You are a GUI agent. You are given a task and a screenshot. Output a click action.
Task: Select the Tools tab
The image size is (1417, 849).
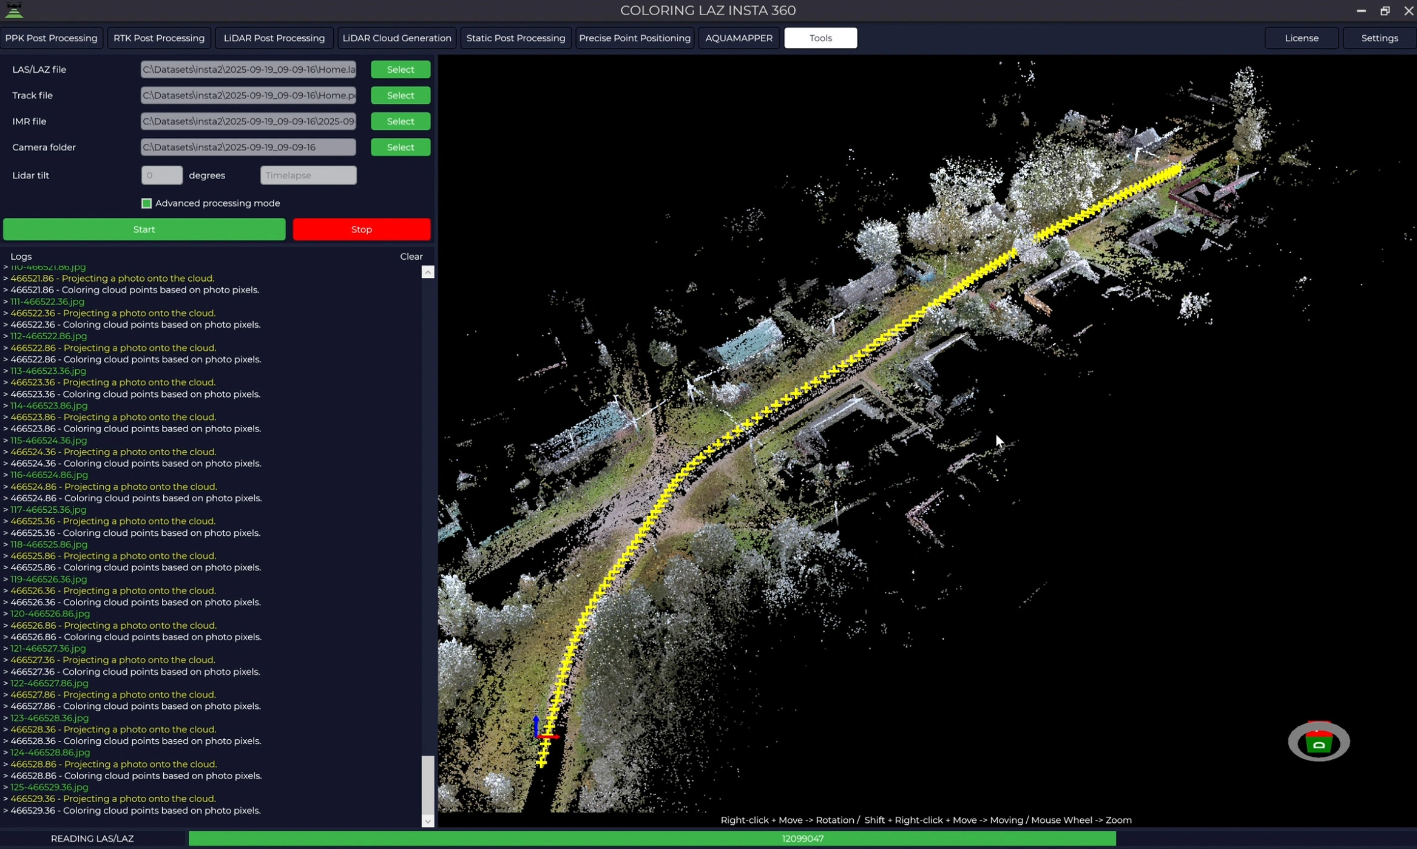(820, 38)
